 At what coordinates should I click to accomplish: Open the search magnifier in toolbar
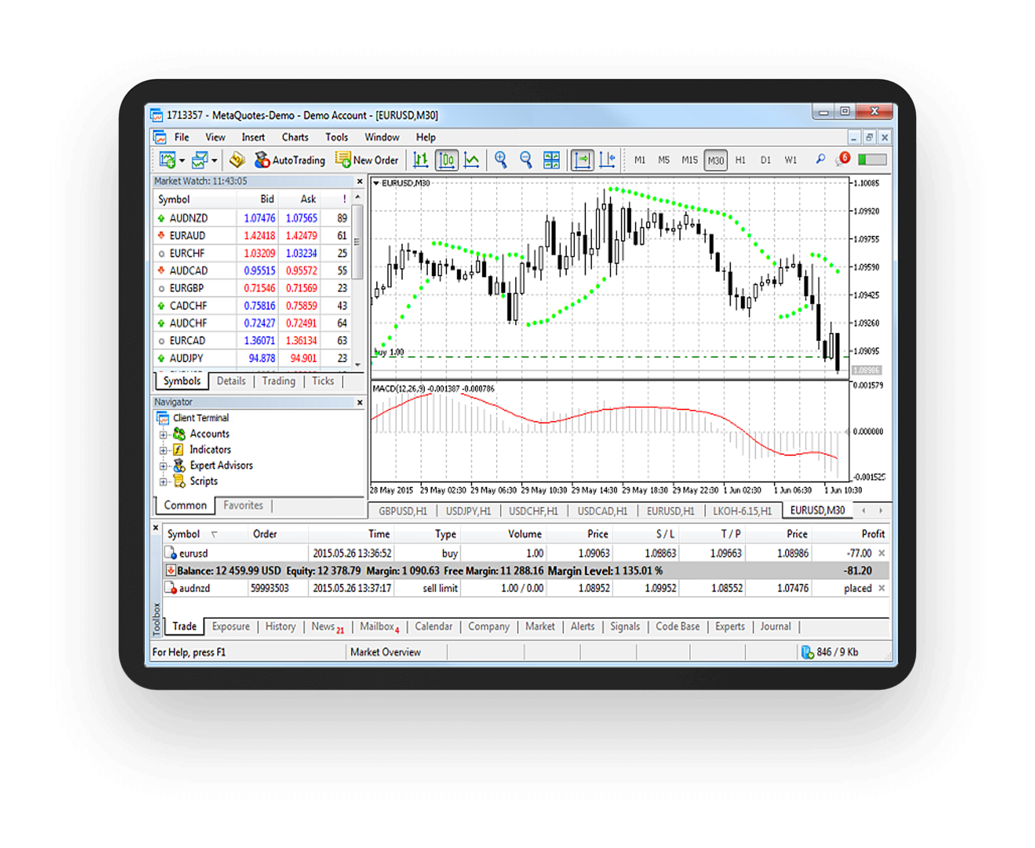pos(821,159)
